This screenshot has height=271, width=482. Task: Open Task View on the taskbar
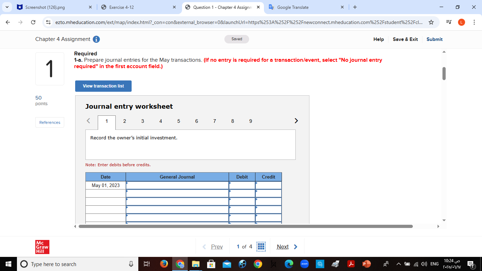[147, 264]
